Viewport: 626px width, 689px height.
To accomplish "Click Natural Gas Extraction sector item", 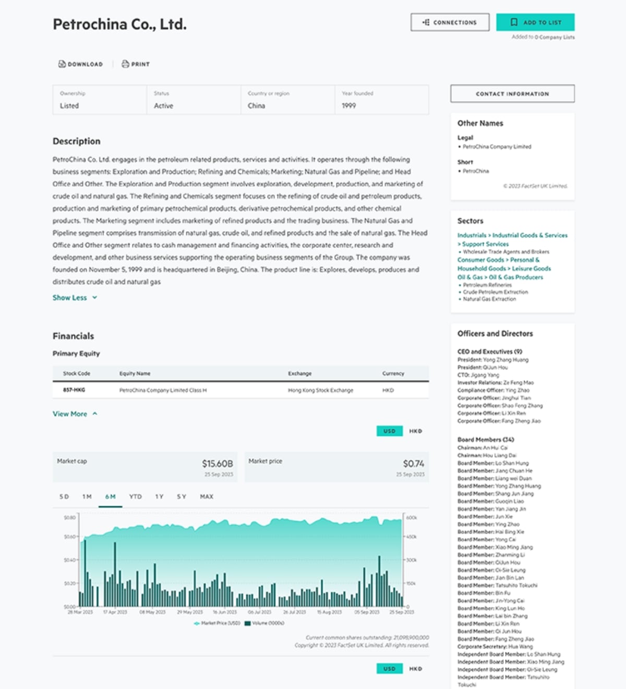I will [x=489, y=299].
